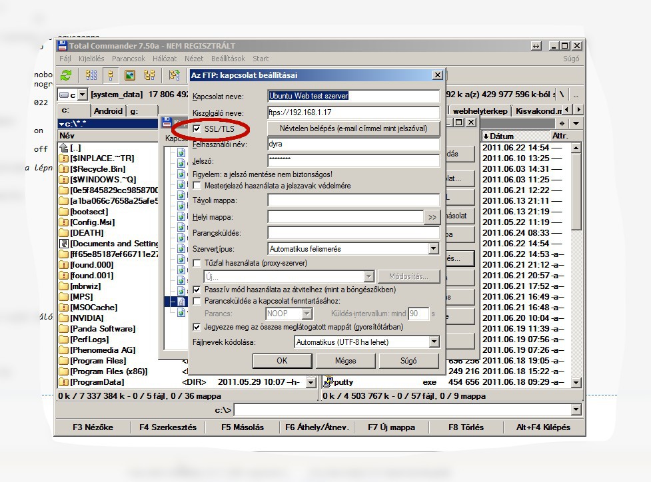Click the dialog's Súgó help button
The height and width of the screenshot is (482, 651).
point(408,360)
